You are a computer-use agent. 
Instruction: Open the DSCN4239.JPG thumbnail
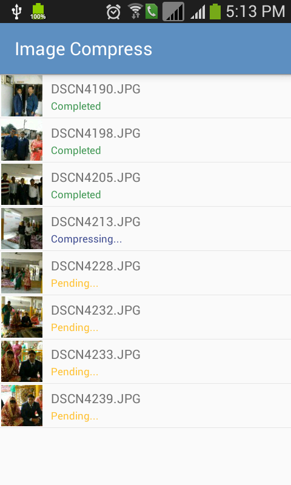(22, 406)
